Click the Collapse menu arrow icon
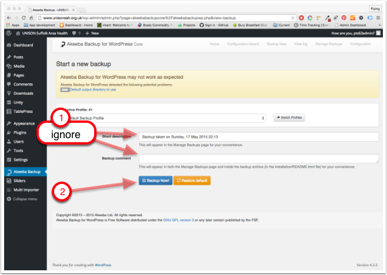Screen dimensions: 387x275 coord(9,199)
